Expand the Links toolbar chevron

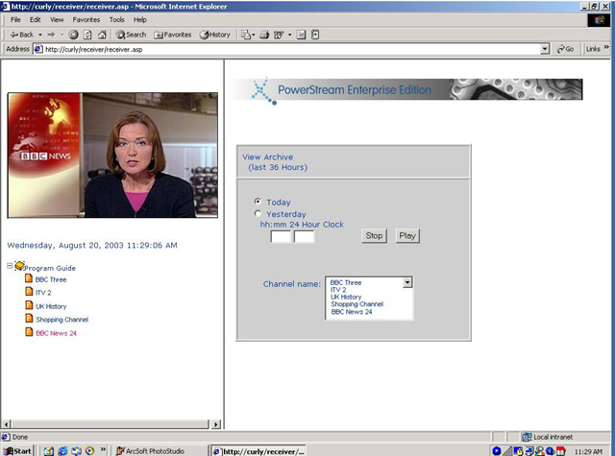click(606, 47)
